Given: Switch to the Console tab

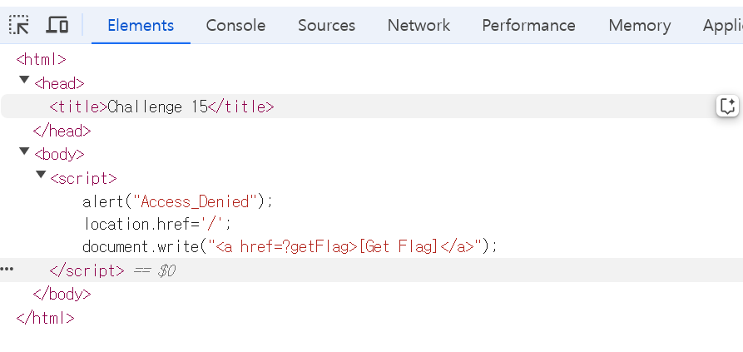Looking at the screenshot, I should 235,25.
